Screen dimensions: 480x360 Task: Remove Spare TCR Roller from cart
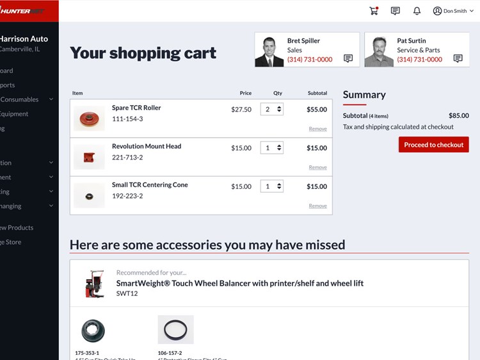coord(317,129)
